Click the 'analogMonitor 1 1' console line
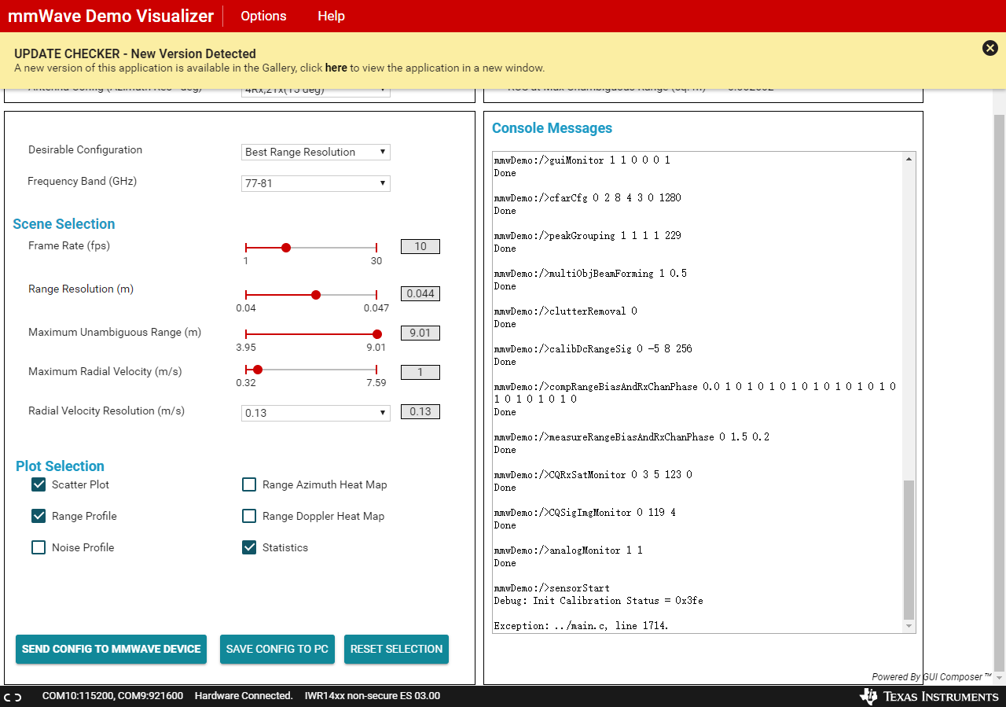The height and width of the screenshot is (707, 1006). point(568,551)
